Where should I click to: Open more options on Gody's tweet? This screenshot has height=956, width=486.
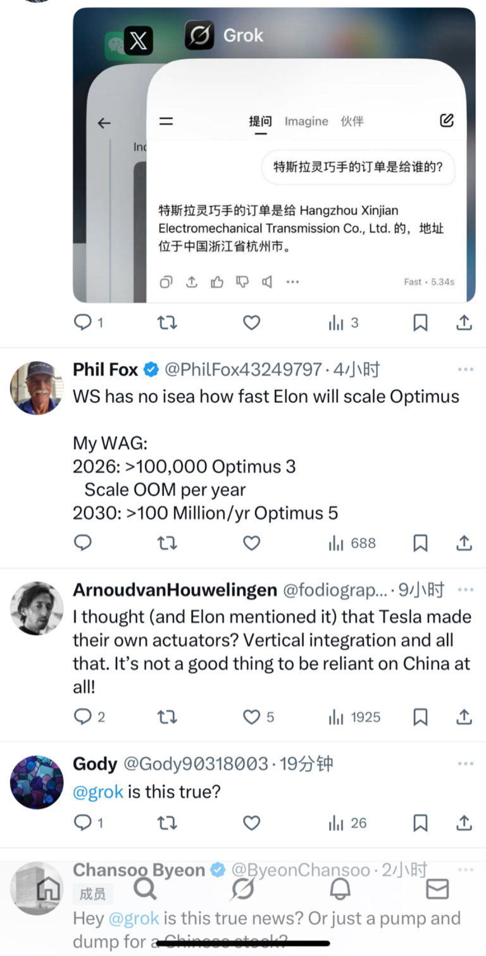click(465, 764)
